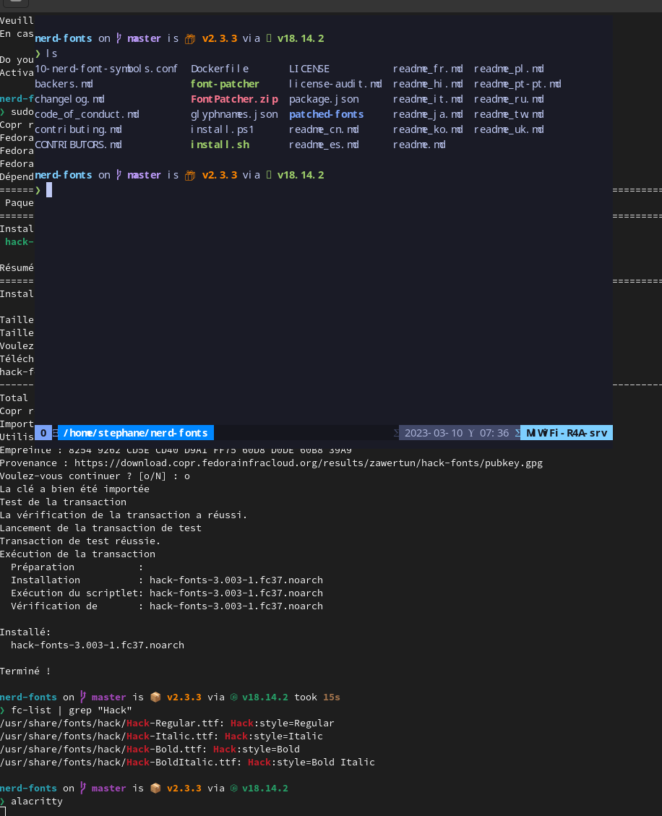Select the file code_of_conduct.md

coord(87,114)
